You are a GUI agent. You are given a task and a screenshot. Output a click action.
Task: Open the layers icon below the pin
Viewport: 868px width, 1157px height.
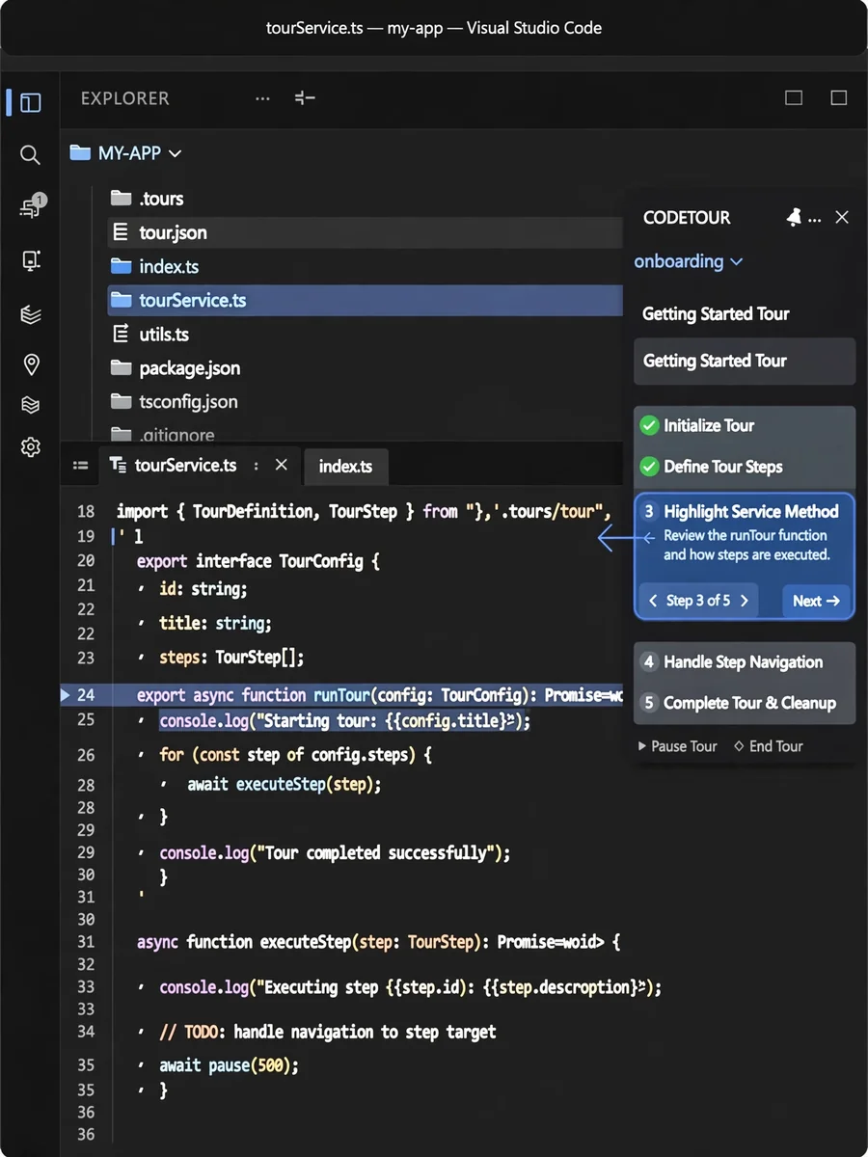[30, 405]
